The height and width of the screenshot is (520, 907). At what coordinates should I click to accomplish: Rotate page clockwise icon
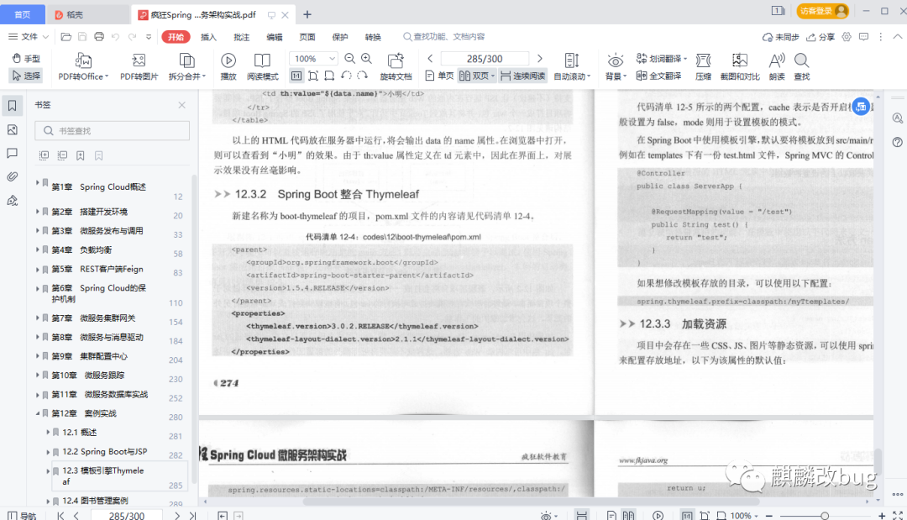362,76
